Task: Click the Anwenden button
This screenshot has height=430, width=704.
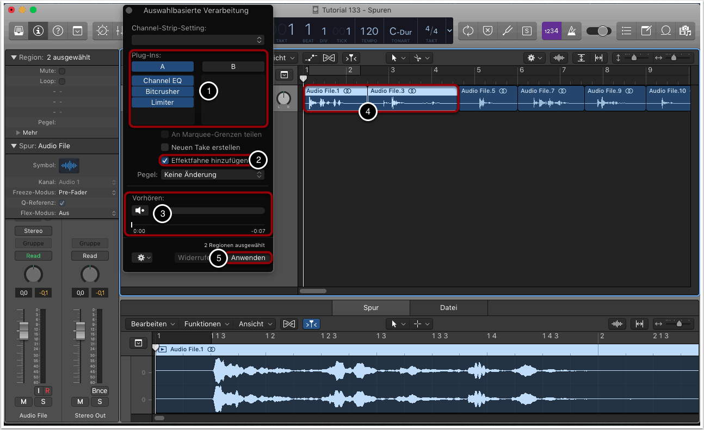Action: [248, 258]
